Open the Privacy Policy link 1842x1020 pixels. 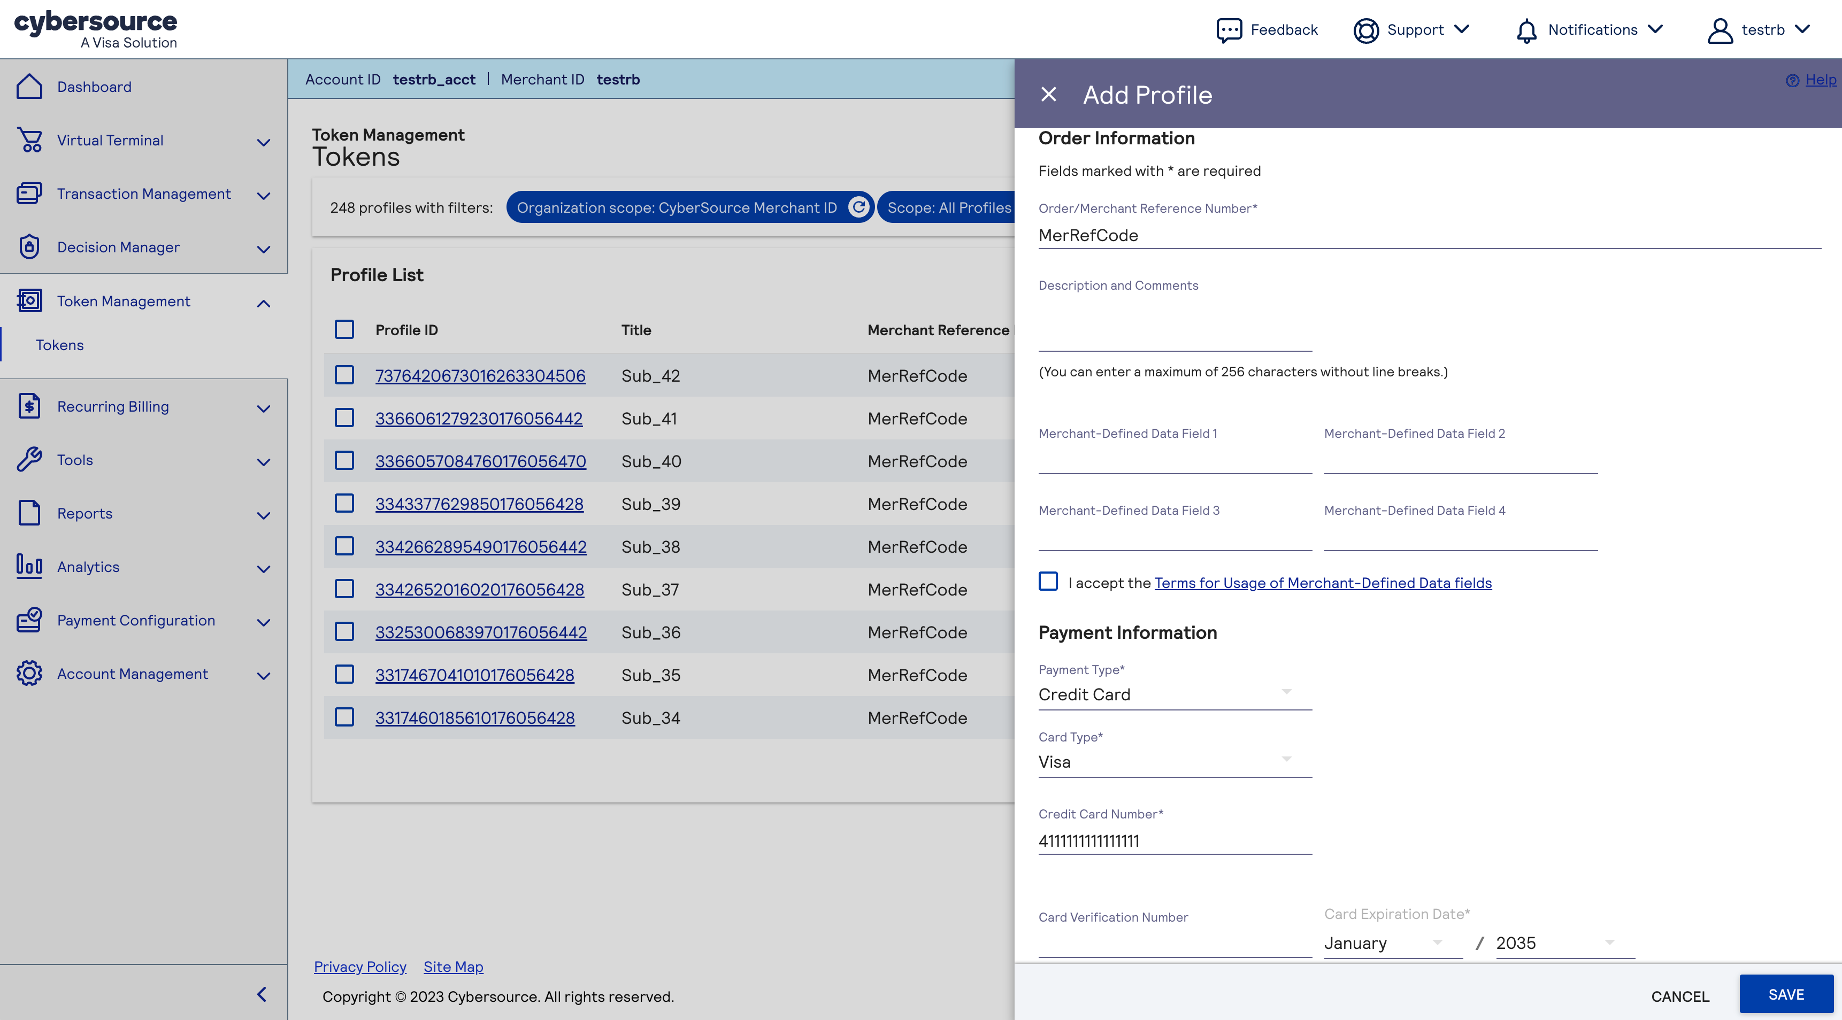tap(359, 967)
